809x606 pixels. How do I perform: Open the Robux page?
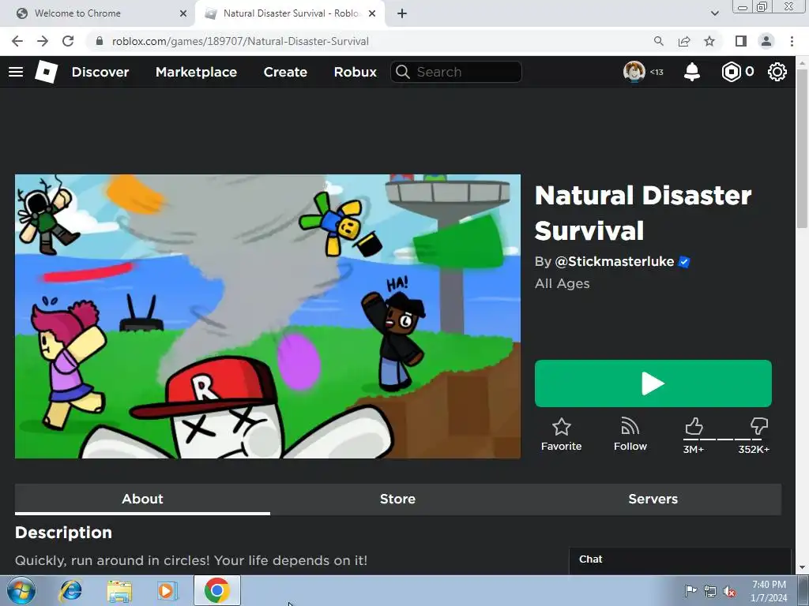pos(355,72)
